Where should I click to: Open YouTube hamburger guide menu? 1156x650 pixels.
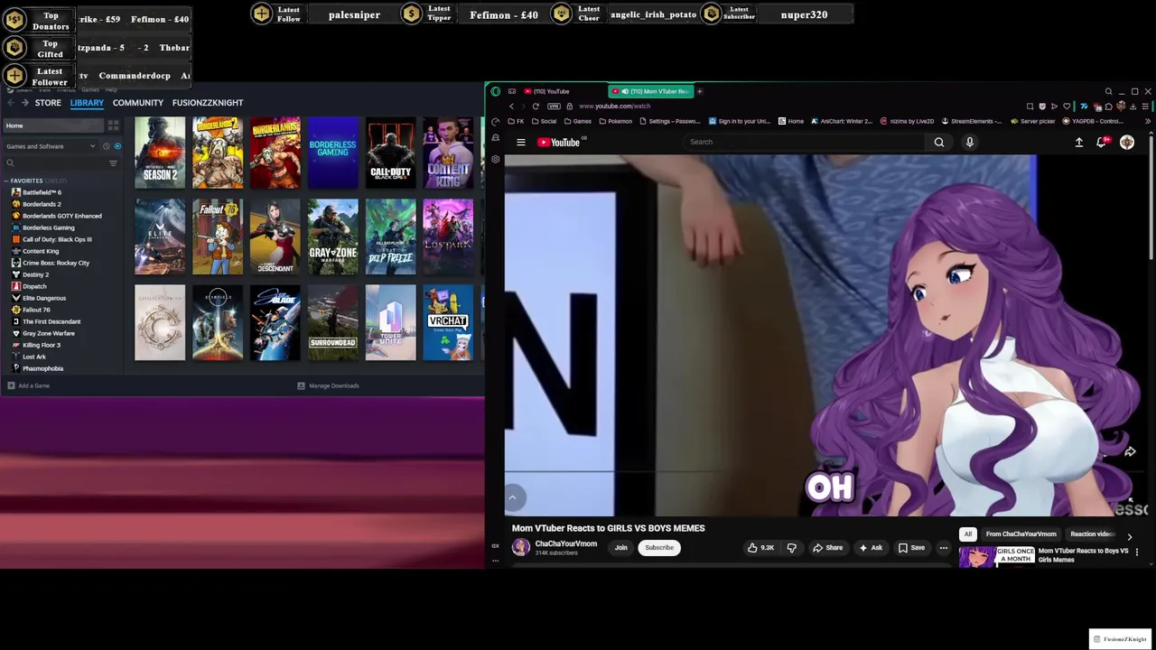(521, 142)
